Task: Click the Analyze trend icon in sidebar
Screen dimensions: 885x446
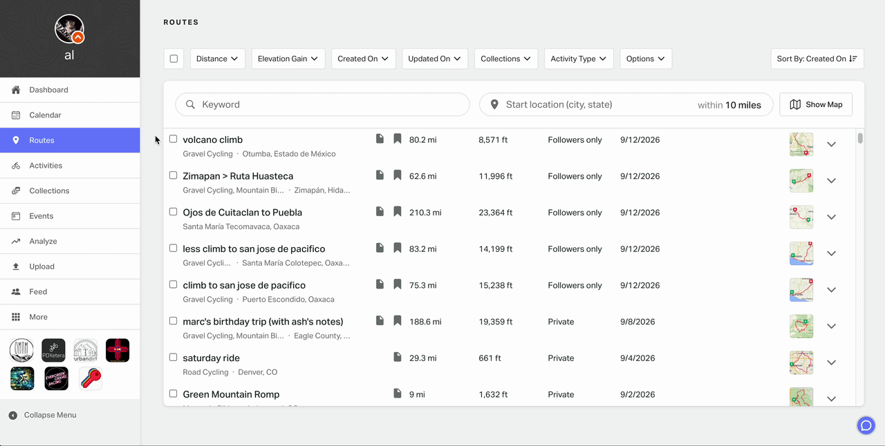Action: [x=16, y=241]
